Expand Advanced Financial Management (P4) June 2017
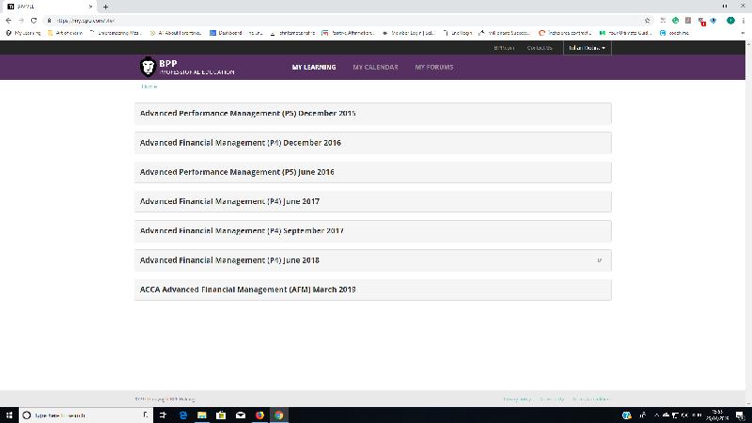Image resolution: width=752 pixels, height=423 pixels. 372,201
